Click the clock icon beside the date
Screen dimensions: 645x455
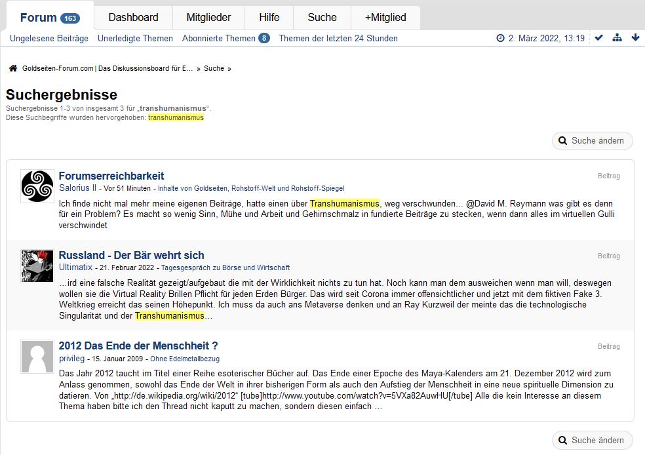pyautogui.click(x=501, y=39)
